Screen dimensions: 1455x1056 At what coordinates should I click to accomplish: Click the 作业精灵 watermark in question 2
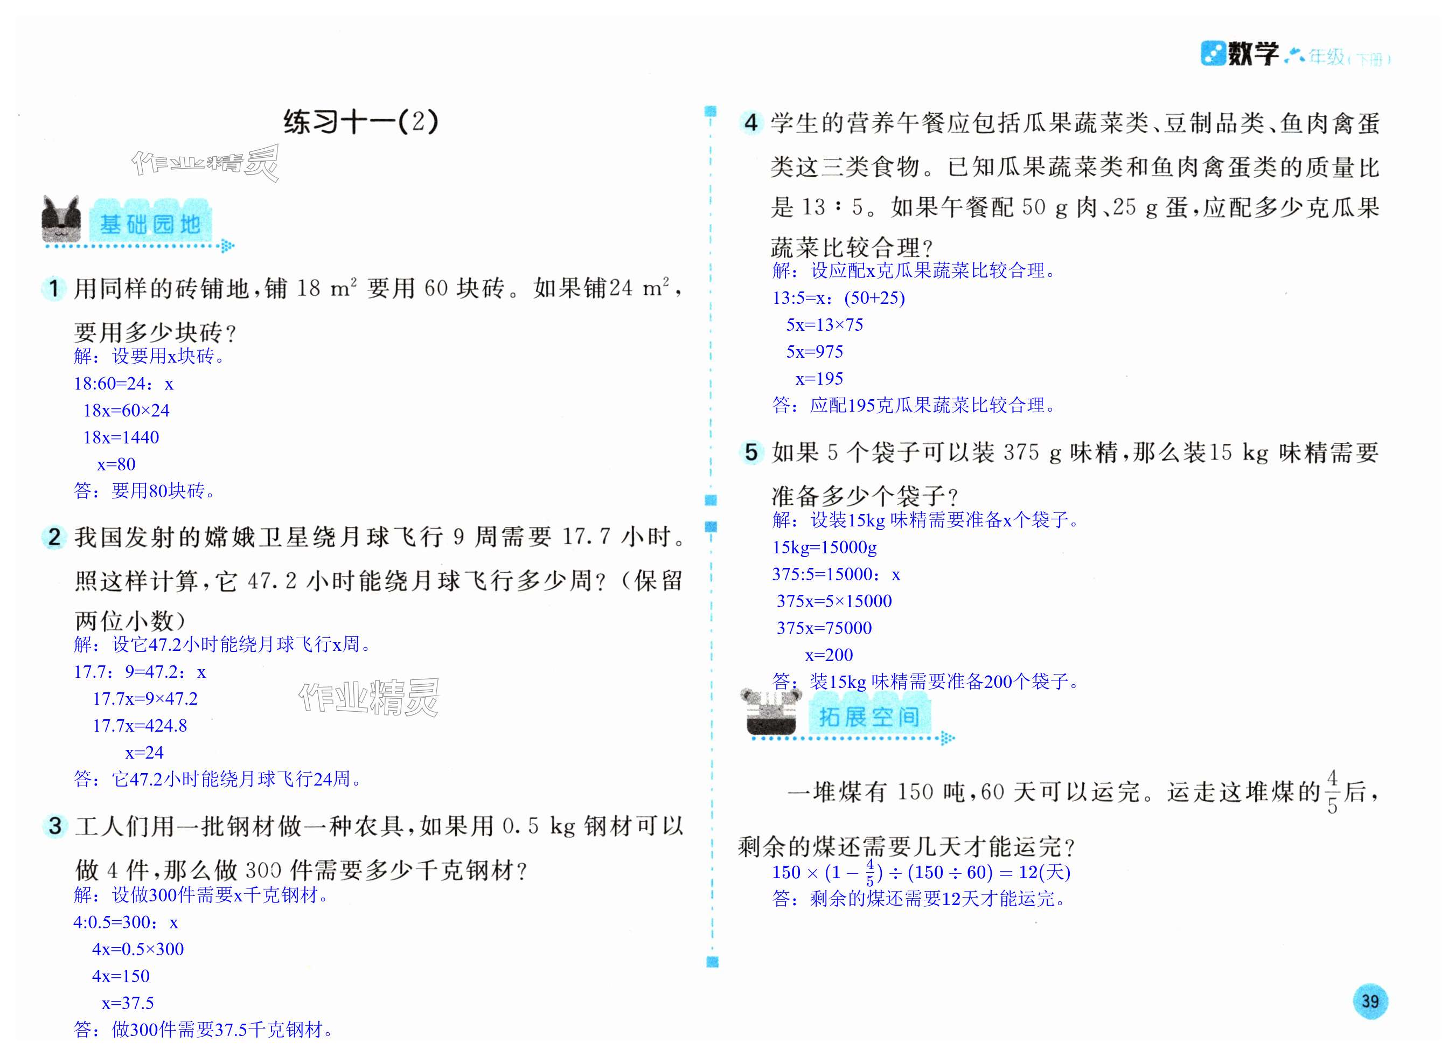pyautogui.click(x=369, y=697)
